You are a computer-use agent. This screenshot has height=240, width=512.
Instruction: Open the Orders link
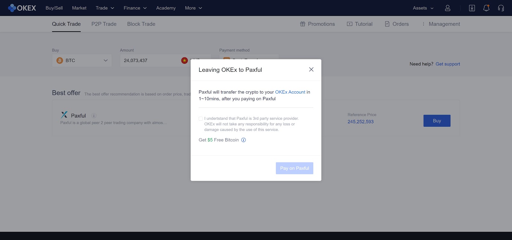coord(401,24)
